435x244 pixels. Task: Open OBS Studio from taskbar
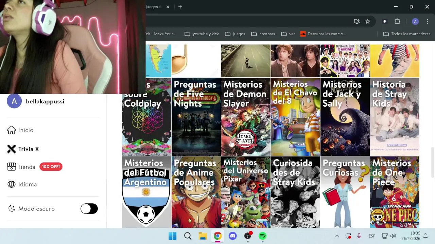click(x=248, y=236)
